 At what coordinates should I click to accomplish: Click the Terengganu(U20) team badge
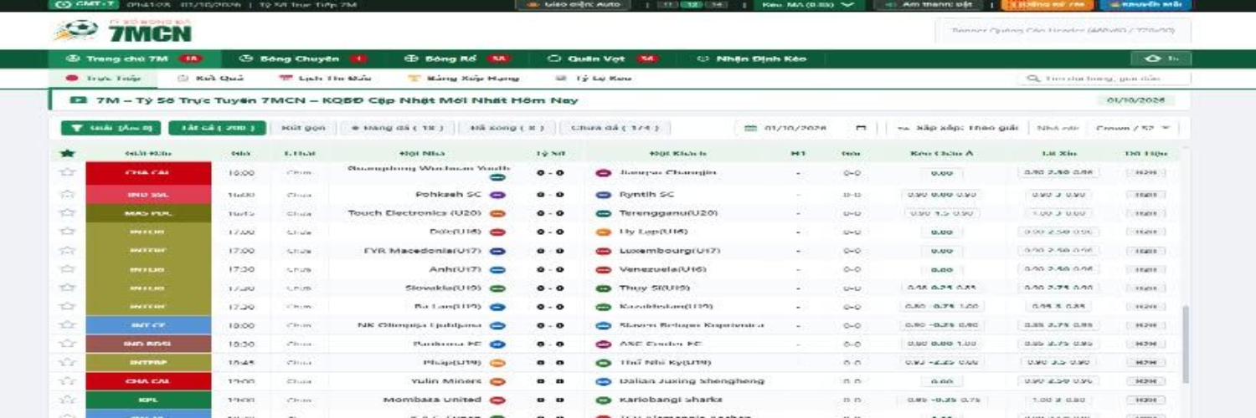click(602, 213)
